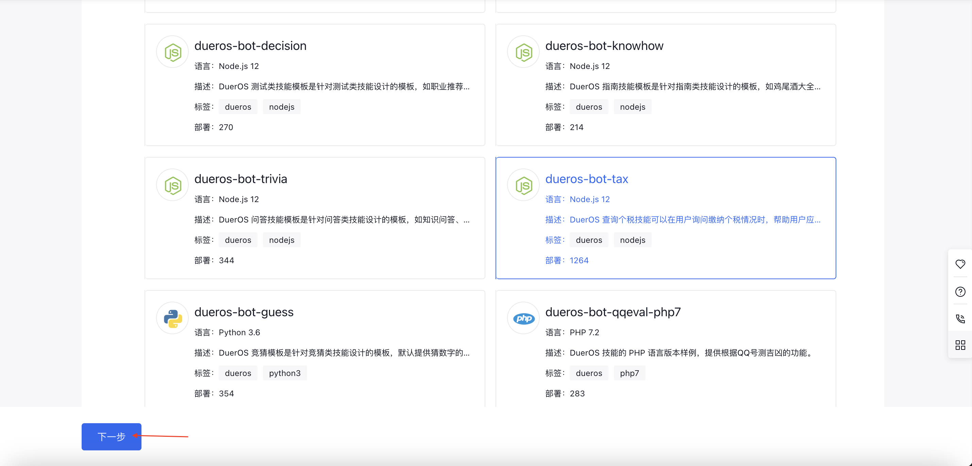Click the 部署: 344 deployment count

click(214, 260)
